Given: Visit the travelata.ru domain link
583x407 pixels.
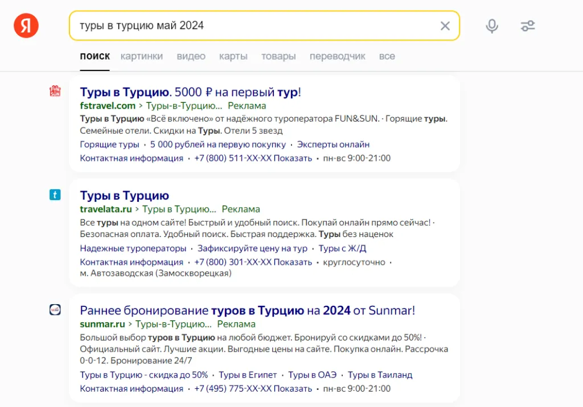Looking at the screenshot, I should coord(106,209).
